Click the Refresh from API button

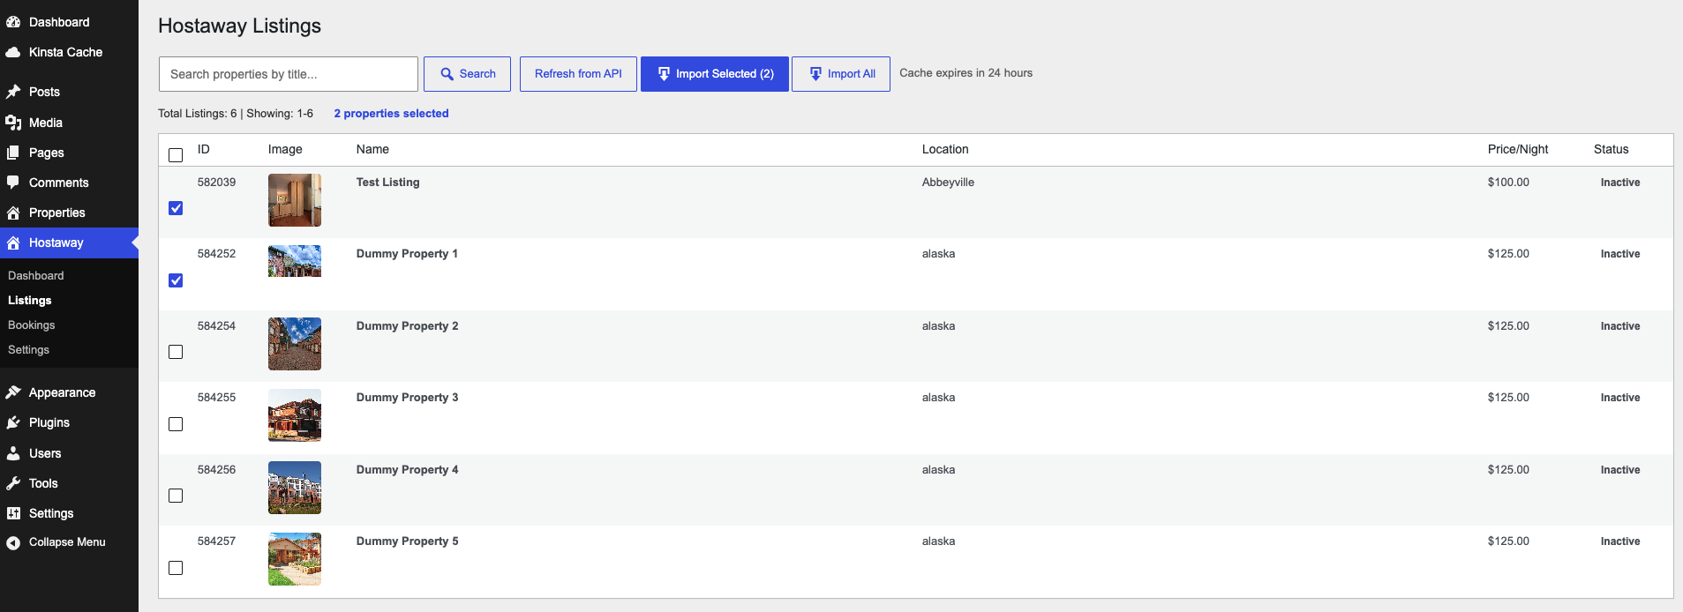[x=578, y=74]
